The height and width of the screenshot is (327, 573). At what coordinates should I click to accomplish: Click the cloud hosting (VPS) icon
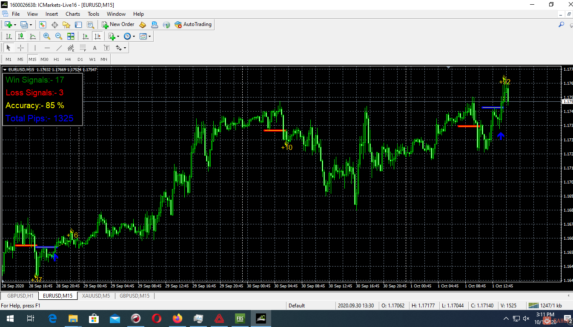(155, 25)
